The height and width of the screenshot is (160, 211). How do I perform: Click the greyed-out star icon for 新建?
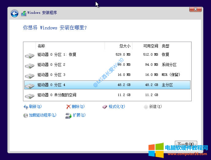(x=146, y=107)
